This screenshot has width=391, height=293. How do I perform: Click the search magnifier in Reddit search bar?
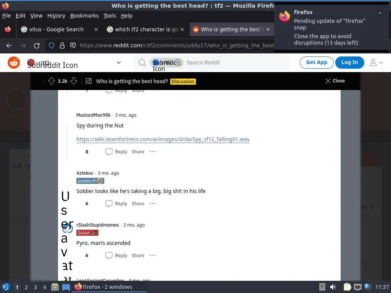point(142,63)
